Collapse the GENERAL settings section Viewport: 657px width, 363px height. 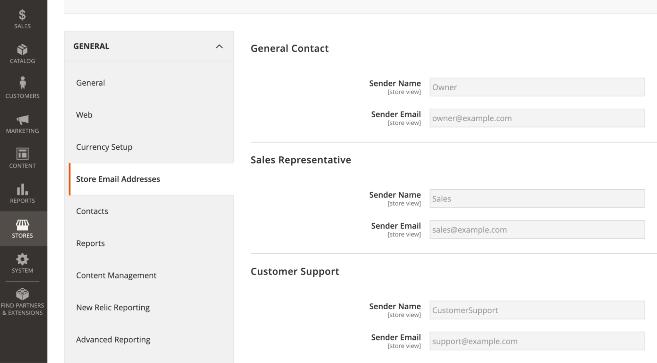point(219,46)
